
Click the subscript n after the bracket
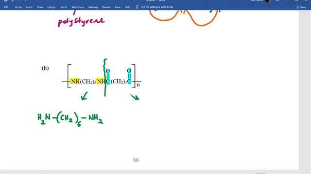point(138,85)
